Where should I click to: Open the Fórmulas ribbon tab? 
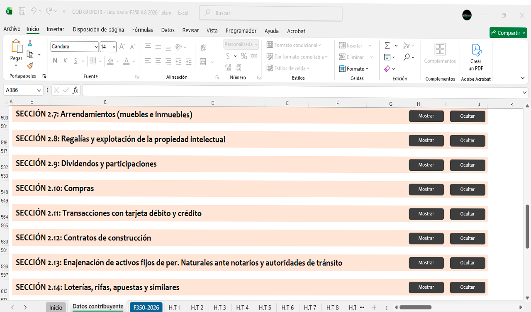click(x=142, y=30)
